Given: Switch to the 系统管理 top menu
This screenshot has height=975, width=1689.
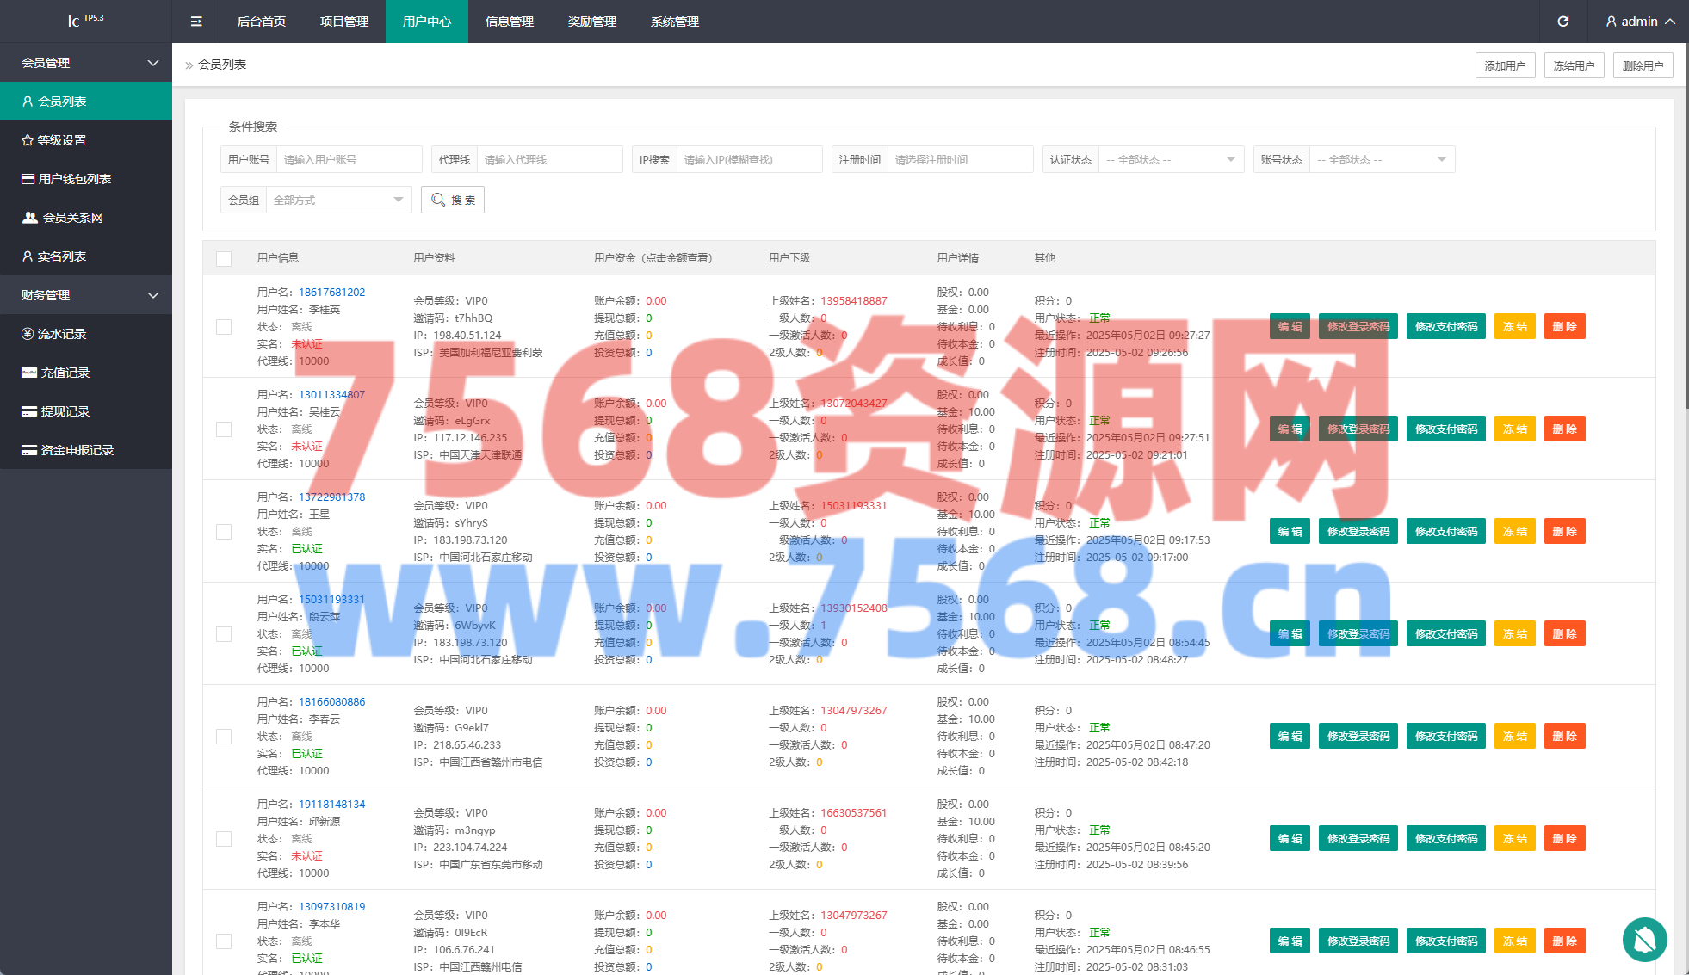Looking at the screenshot, I should [x=674, y=22].
